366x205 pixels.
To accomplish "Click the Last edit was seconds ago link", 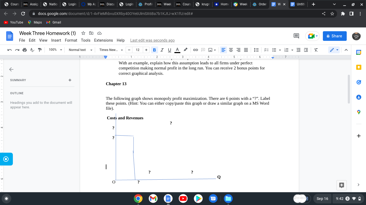I will tap(152, 40).
